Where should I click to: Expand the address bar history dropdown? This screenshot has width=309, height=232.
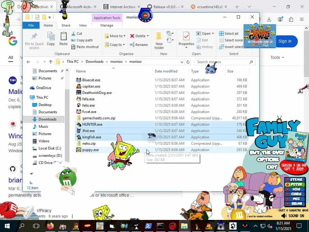click(182, 62)
